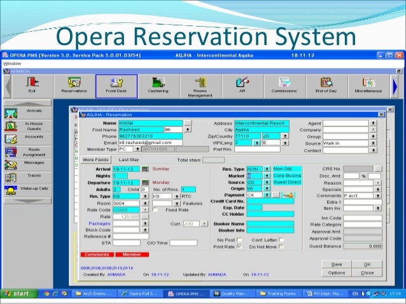
Task: Click the Exit toolbar icon
Action: (32, 86)
